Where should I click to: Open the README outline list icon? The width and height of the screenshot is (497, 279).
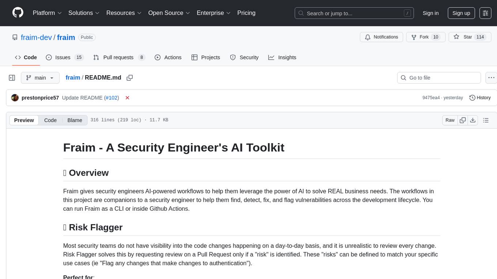[x=486, y=120]
